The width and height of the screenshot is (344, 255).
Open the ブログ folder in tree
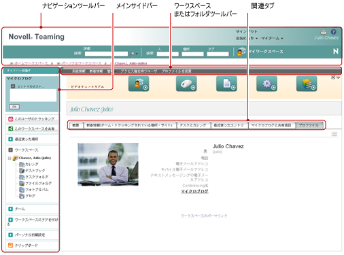coord(30,196)
